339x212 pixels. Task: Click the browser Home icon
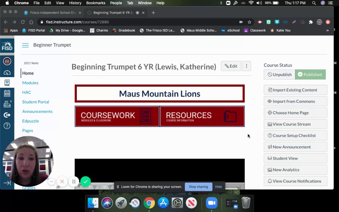tap(31, 22)
